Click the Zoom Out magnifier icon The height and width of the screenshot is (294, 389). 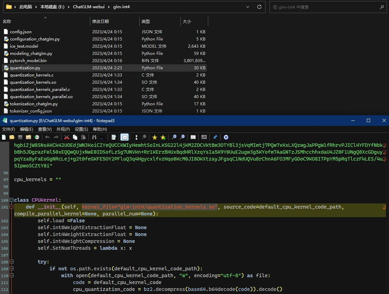point(182,137)
